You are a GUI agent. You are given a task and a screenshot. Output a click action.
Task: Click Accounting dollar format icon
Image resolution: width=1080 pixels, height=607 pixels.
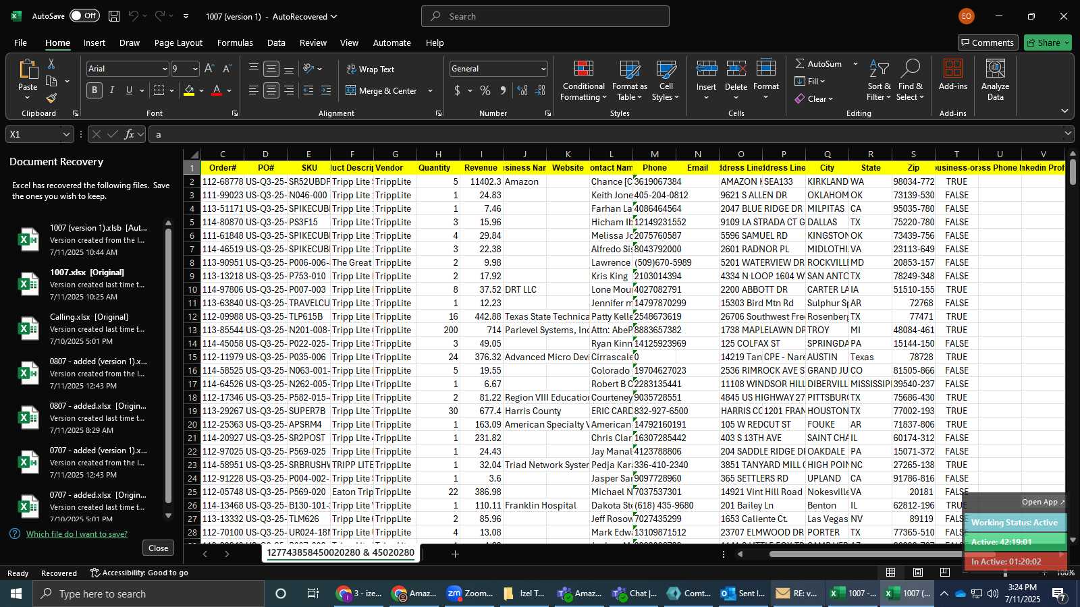point(458,90)
